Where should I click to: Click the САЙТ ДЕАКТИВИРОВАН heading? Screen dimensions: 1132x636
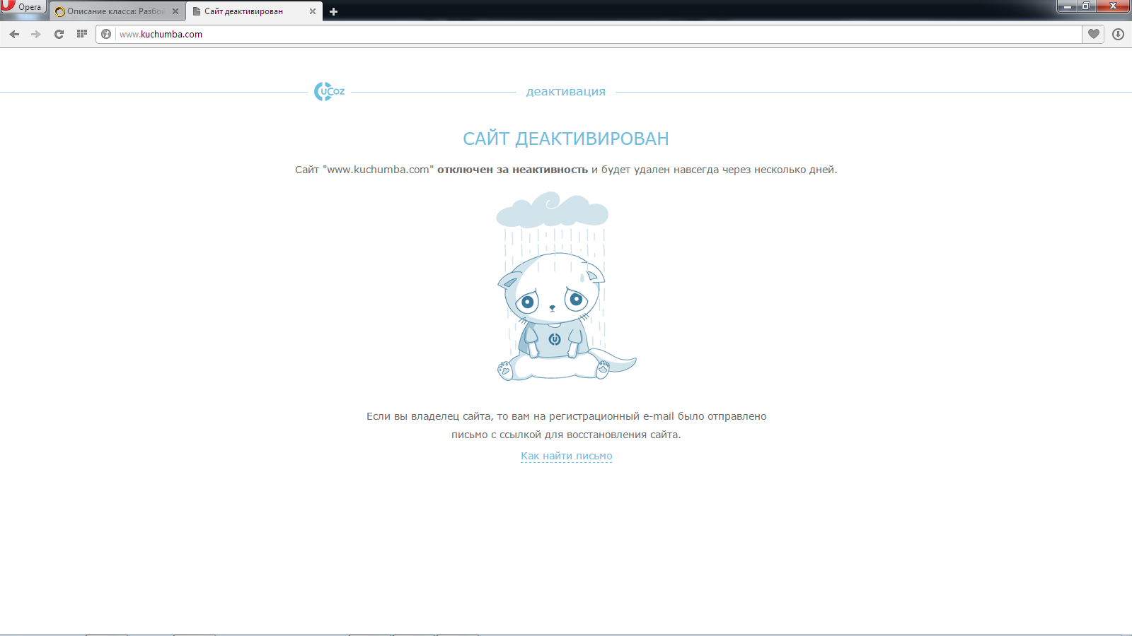[566, 139]
